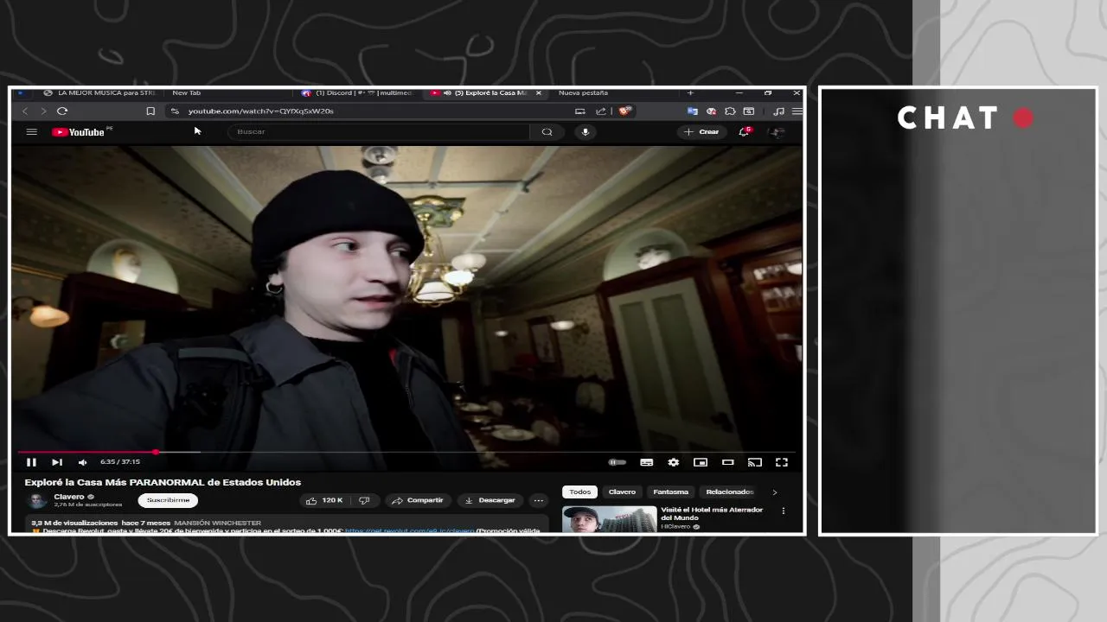
Task: Select the Todos filter chip
Action: [580, 492]
